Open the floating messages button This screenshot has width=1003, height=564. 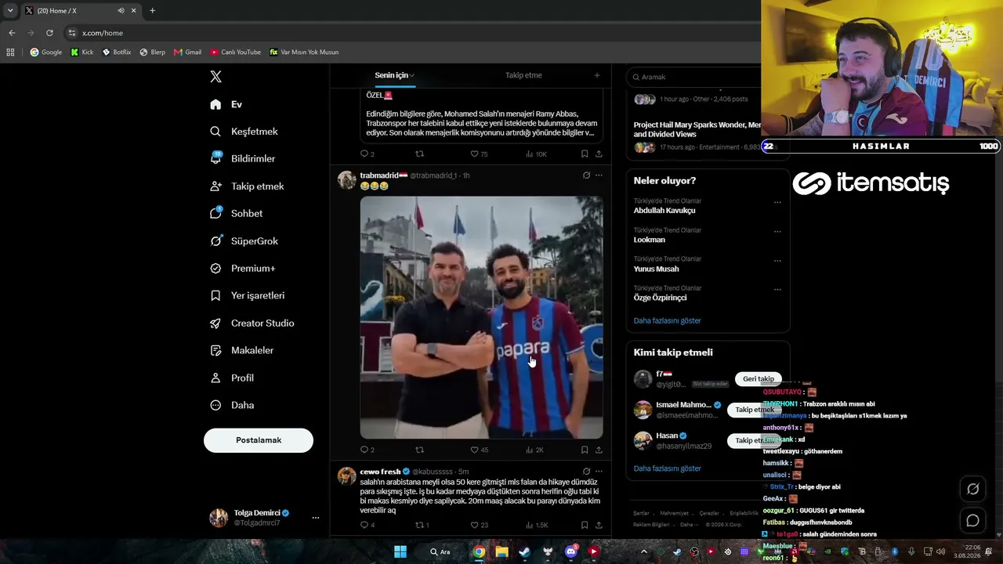click(972, 520)
